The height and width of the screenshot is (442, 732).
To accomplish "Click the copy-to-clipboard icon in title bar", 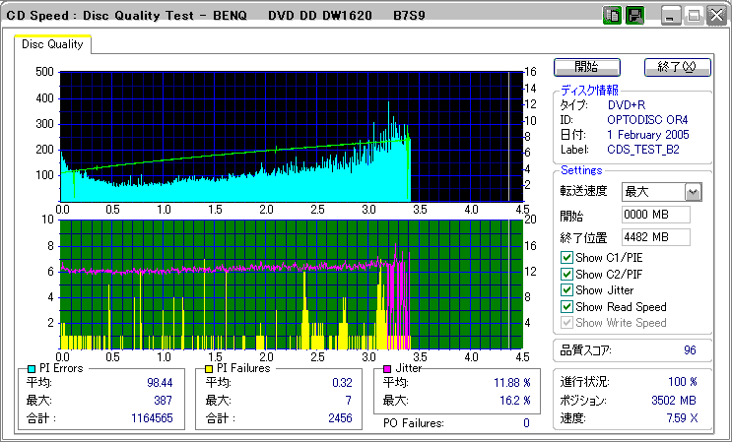I will (x=612, y=15).
